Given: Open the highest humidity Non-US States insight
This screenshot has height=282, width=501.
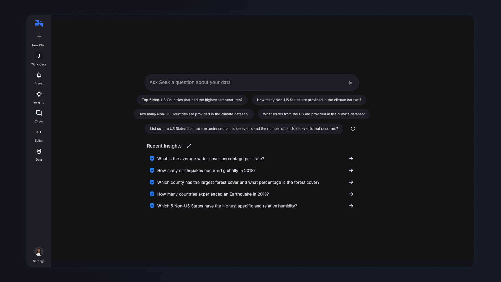Looking at the screenshot, I should (x=227, y=206).
